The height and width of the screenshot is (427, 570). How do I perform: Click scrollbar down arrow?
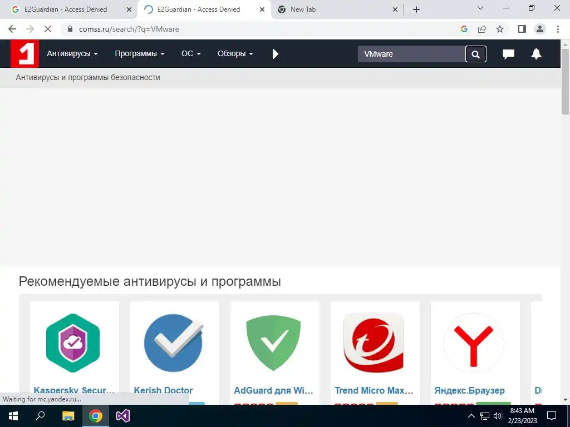(565, 400)
